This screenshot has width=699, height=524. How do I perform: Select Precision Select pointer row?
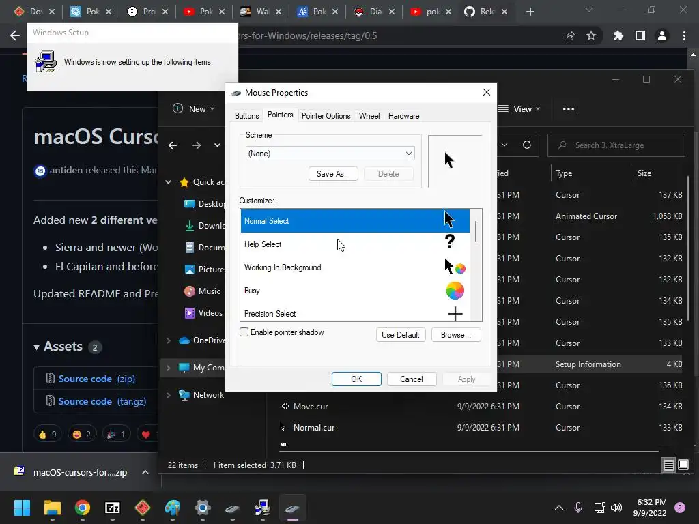point(355,313)
